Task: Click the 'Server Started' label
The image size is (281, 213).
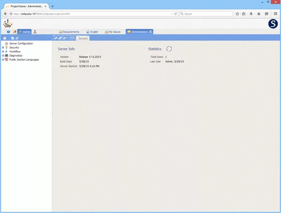Action: click(x=68, y=66)
